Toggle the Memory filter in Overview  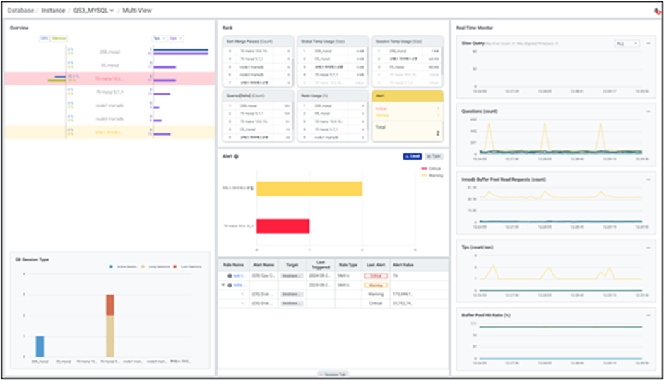(x=58, y=38)
